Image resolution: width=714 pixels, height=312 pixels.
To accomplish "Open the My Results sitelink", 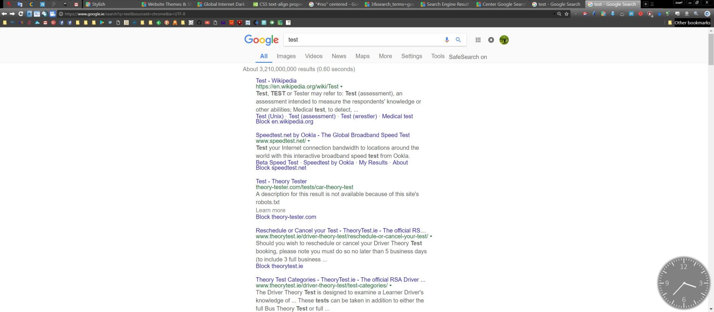I will (x=373, y=162).
